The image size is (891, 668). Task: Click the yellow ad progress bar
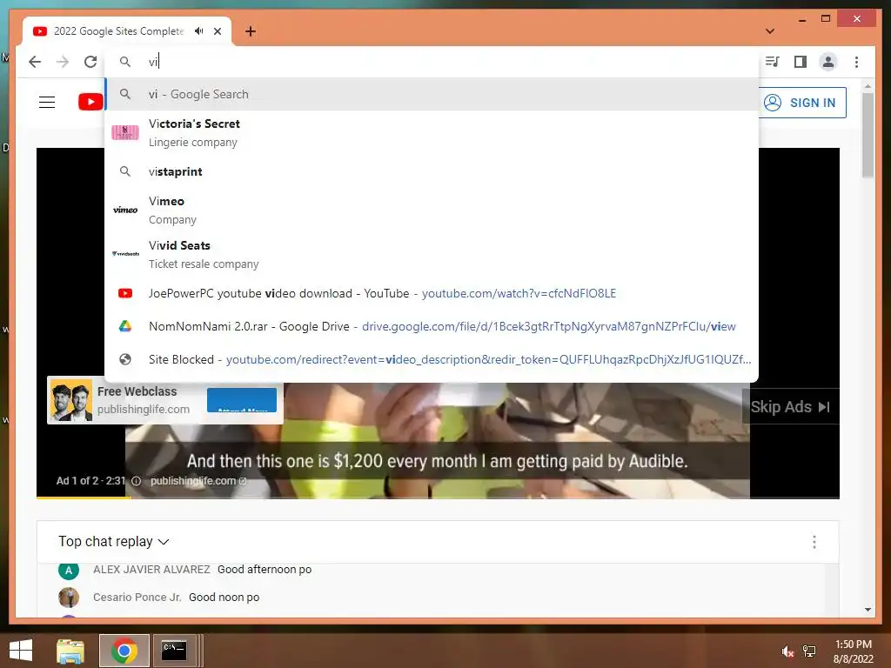(84, 498)
